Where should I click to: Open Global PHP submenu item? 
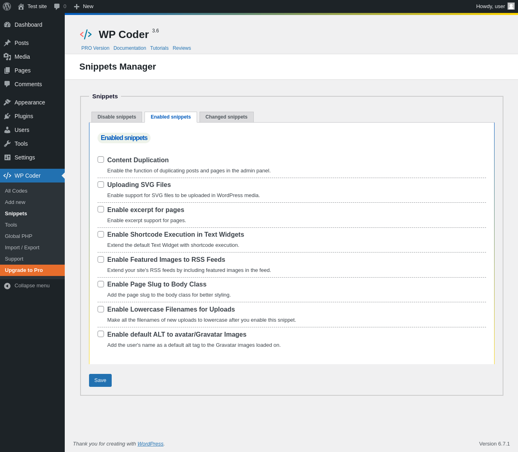32,236
